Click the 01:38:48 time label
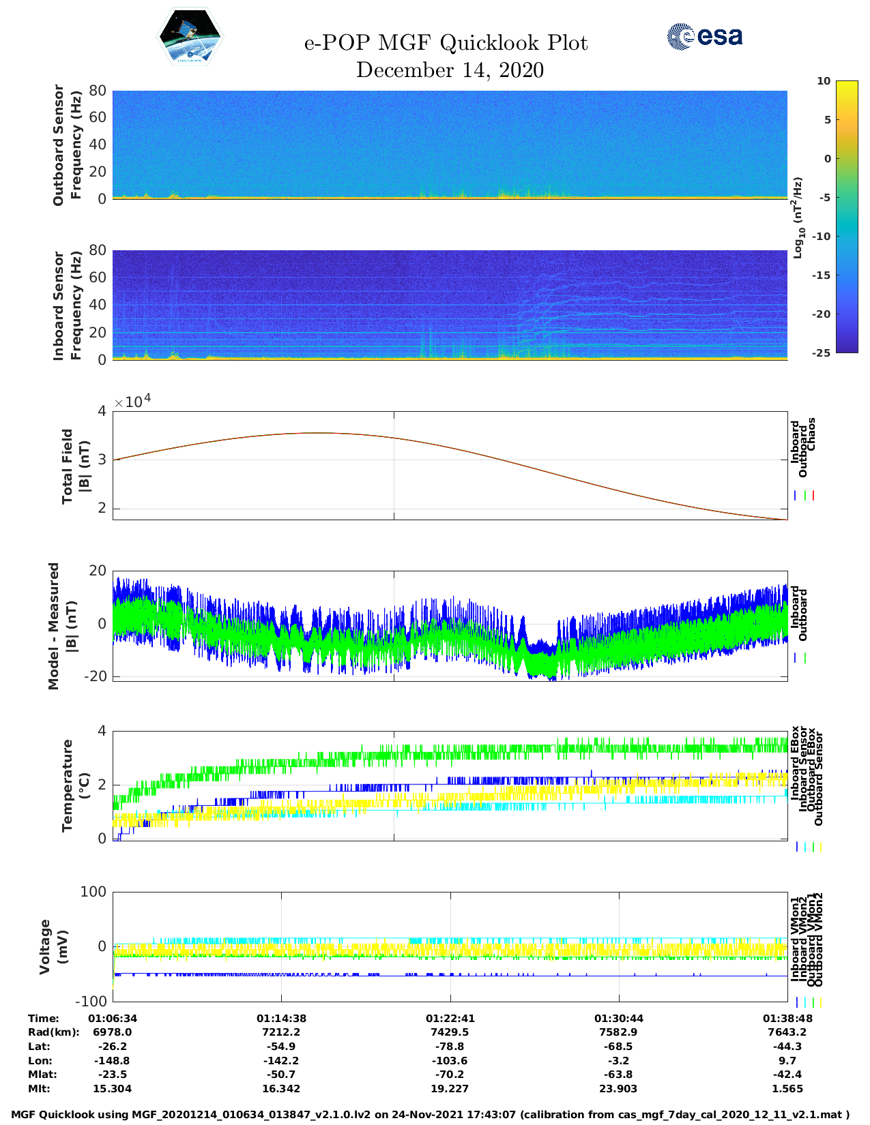 (x=787, y=1018)
